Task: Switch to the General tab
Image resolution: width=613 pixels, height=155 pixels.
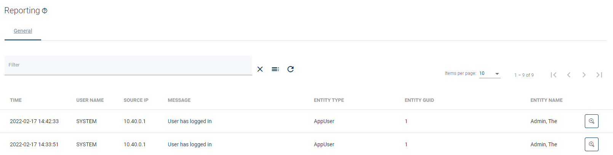Action: (x=23, y=31)
